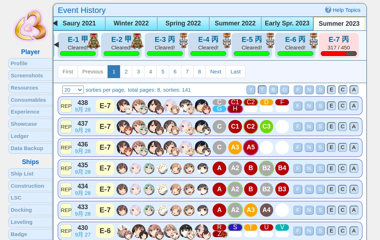Toggle the E filter in the header row
This screenshot has height=240, width=380.
[x=331, y=90]
